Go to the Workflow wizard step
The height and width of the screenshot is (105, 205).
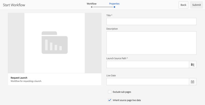pyautogui.click(x=92, y=4)
